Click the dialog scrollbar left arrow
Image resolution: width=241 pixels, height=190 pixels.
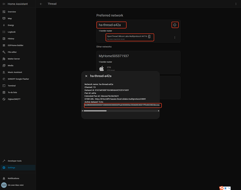click(82, 111)
